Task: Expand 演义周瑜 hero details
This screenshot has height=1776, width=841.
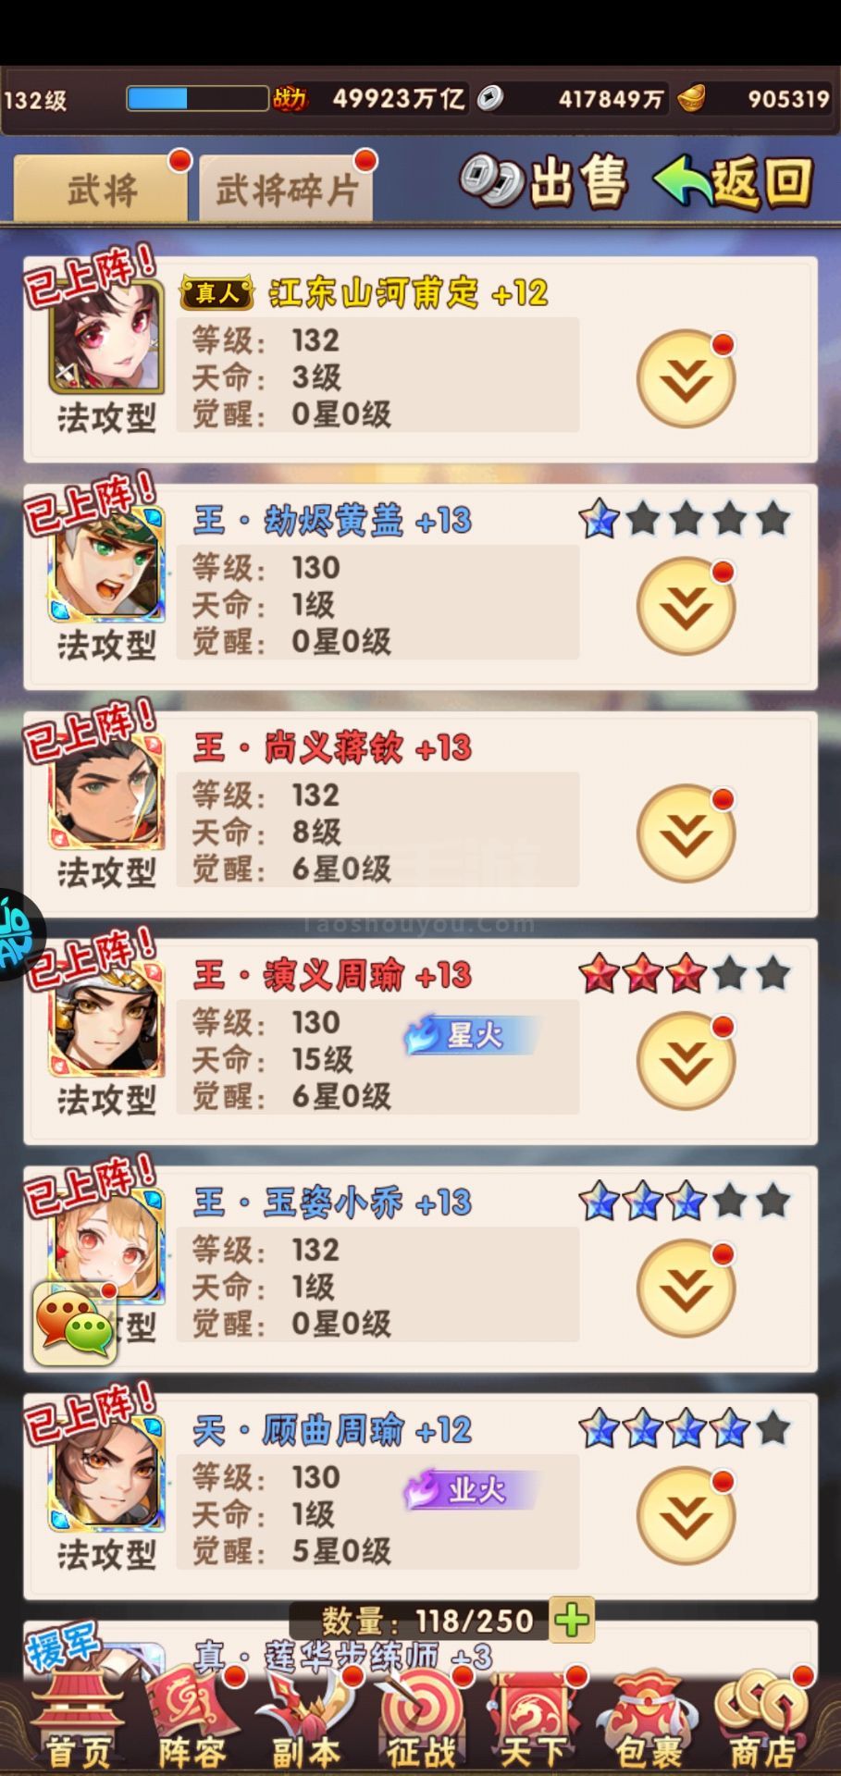Action: click(x=686, y=1061)
